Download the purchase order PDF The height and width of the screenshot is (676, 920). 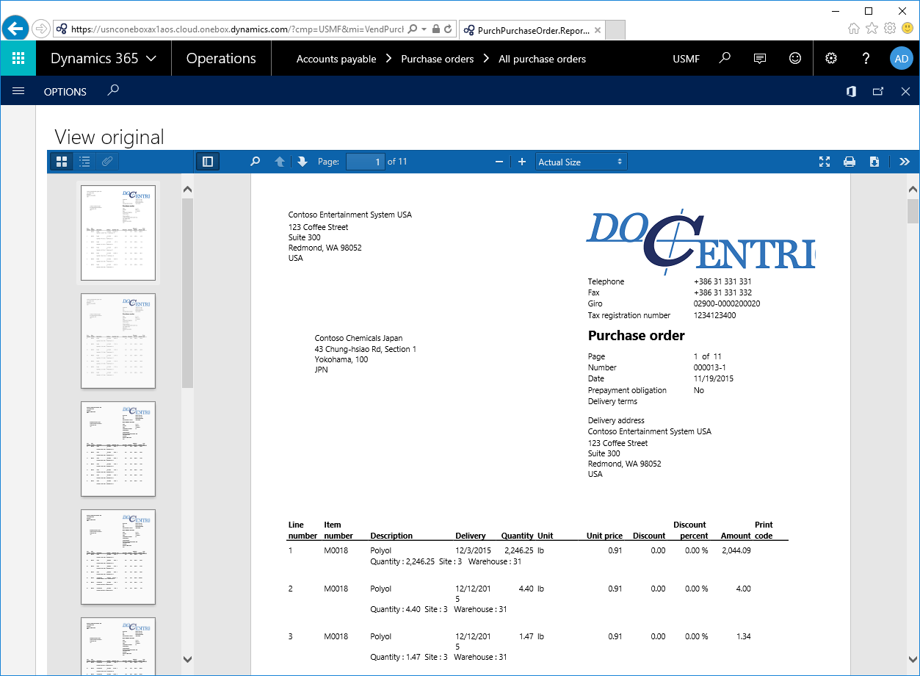874,162
